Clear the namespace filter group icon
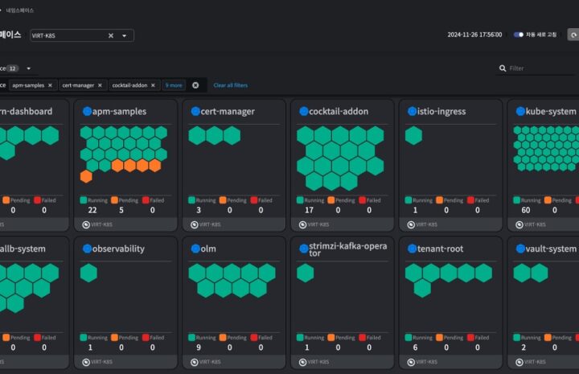Image resolution: width=579 pixels, height=374 pixels. point(195,85)
